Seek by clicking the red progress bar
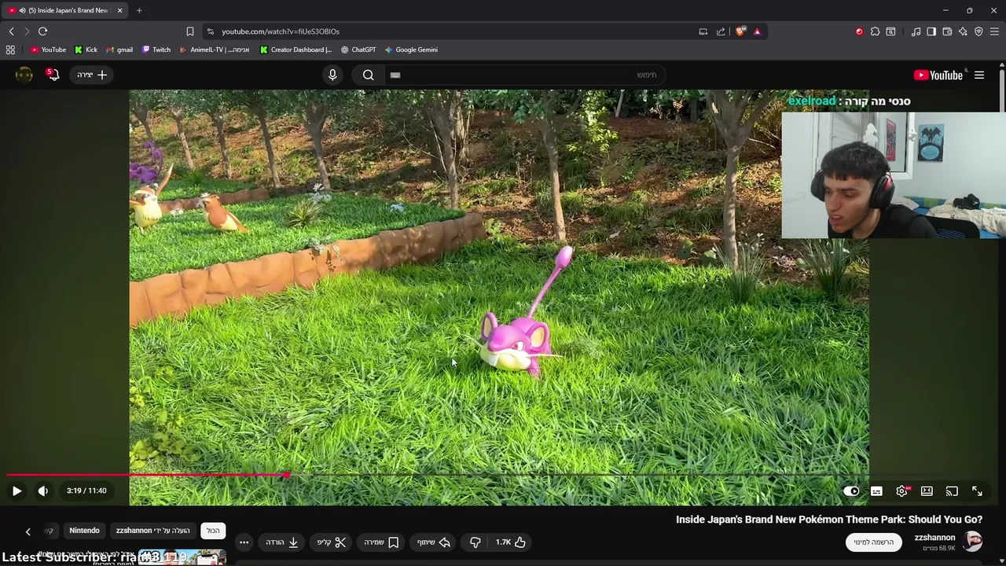The width and height of the screenshot is (1006, 566). coord(146,475)
